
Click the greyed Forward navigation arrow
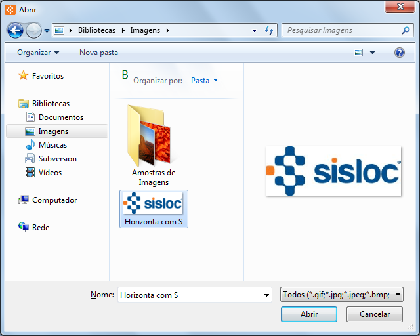33,31
